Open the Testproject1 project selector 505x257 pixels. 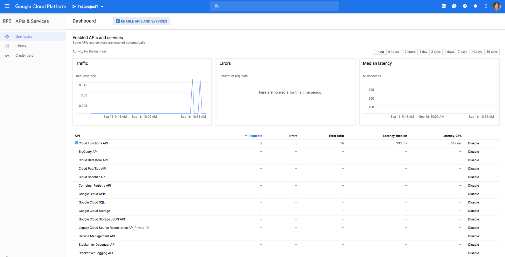click(x=88, y=6)
